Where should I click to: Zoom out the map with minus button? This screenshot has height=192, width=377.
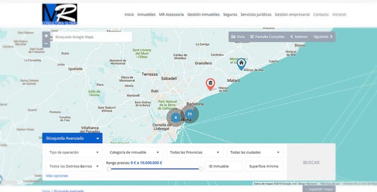(46, 44)
